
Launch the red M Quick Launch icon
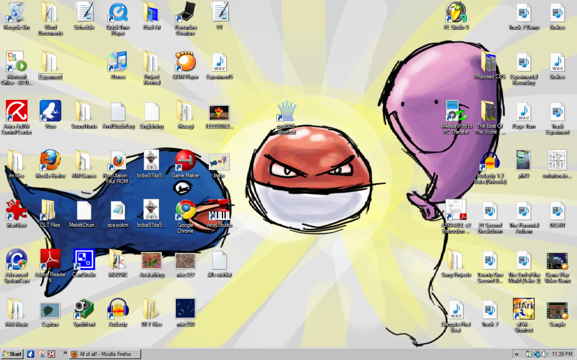51,354
